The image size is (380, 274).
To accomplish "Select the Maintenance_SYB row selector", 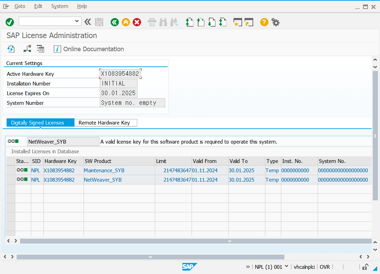I will click(10, 171).
